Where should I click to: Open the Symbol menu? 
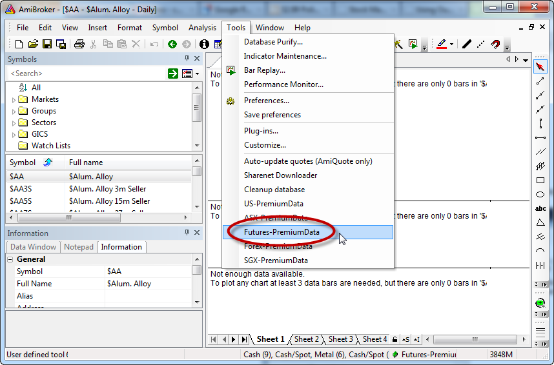[165, 28]
